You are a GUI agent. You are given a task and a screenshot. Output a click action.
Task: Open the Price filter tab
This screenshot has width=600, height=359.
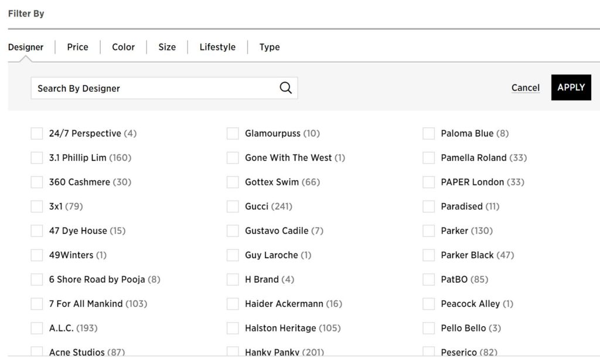point(77,47)
